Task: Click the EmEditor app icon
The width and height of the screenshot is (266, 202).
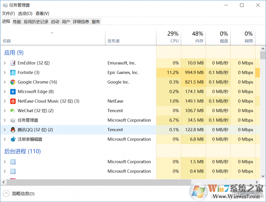Action: [x=13, y=63]
